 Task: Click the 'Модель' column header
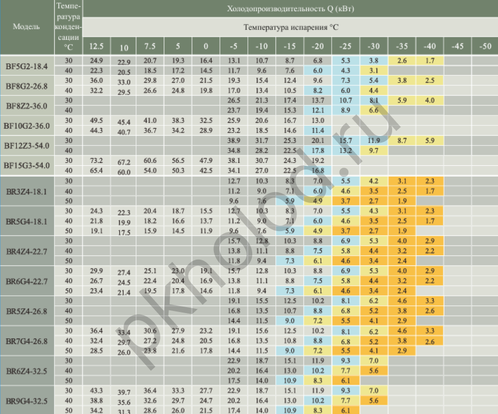(x=26, y=27)
